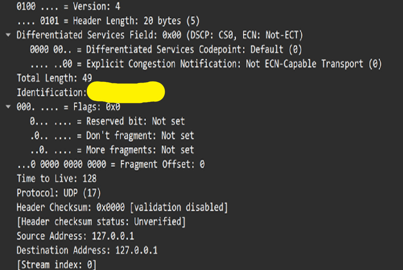Select the Identification field row
403x270 pixels.
pyautogui.click(x=91, y=92)
